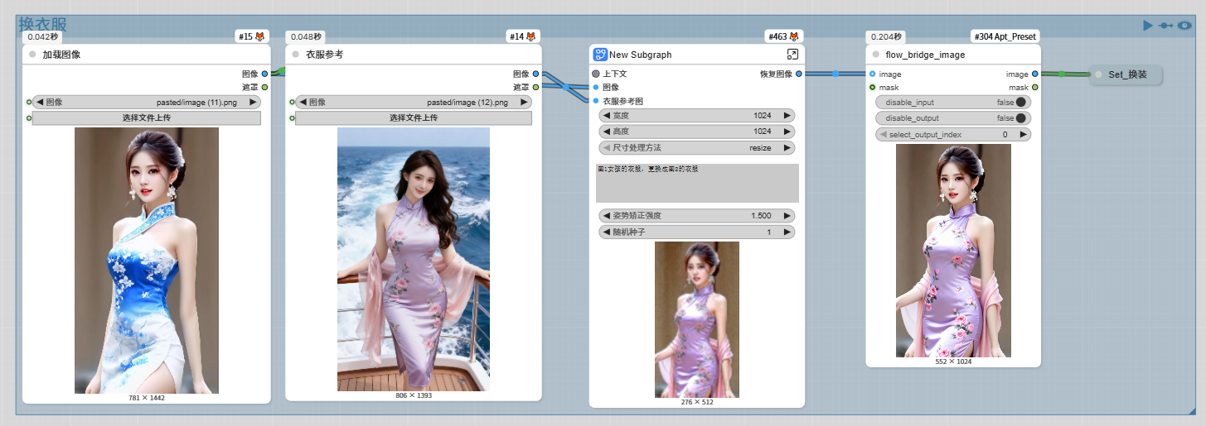Screen dimensions: 1206x426
Task: Toggle the disable_input switch
Action: (1020, 103)
